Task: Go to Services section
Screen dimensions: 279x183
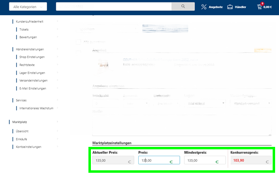Action: tap(21, 100)
